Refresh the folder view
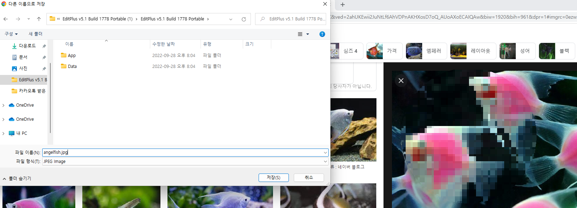577x208 pixels. 243,19
